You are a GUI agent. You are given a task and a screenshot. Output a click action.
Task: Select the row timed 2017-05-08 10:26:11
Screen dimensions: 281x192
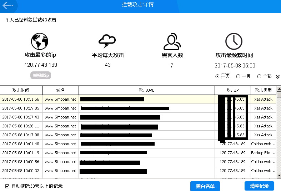138,126
